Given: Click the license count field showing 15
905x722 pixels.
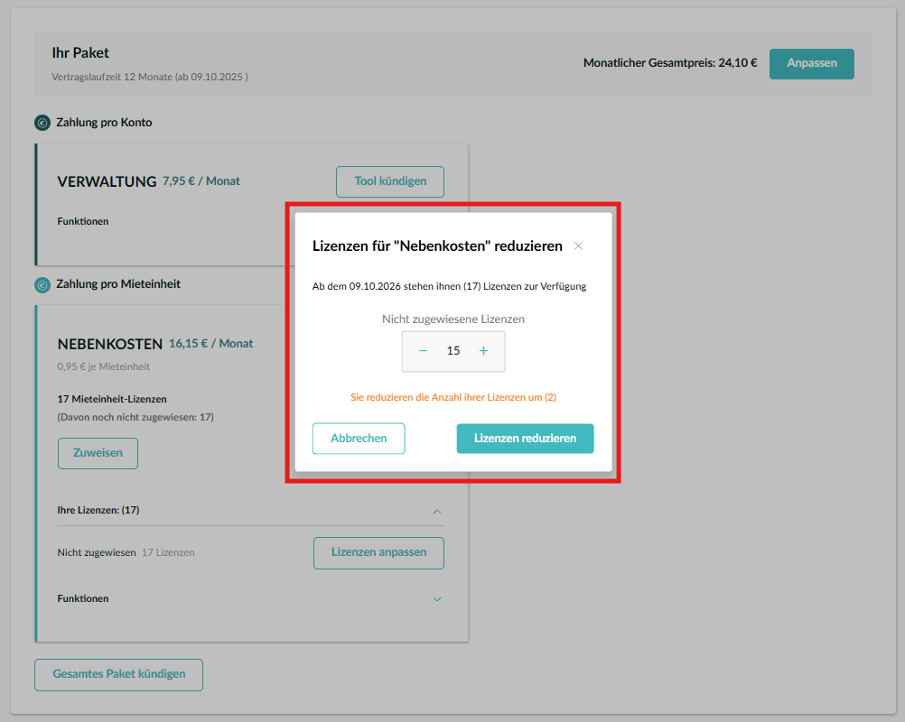Looking at the screenshot, I should click(453, 351).
